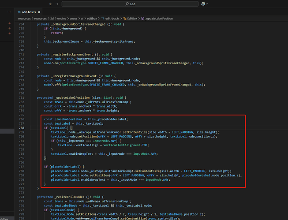Screen dimensions: 288x220
Task: Click line number 758 in gutter
Action: pyautogui.click(x=22, y=128)
